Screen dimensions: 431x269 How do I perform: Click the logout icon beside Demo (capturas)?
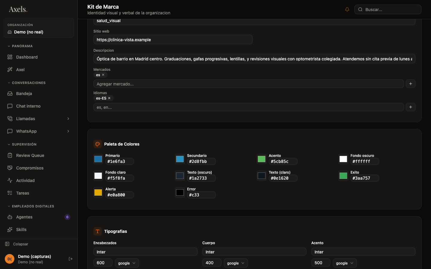(x=71, y=259)
